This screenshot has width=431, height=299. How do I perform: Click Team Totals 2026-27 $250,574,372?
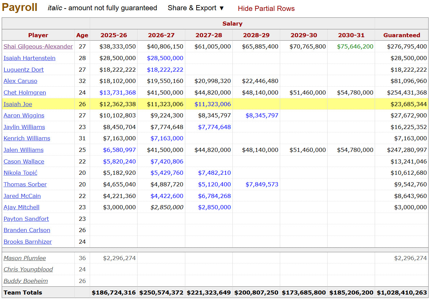[161, 293]
